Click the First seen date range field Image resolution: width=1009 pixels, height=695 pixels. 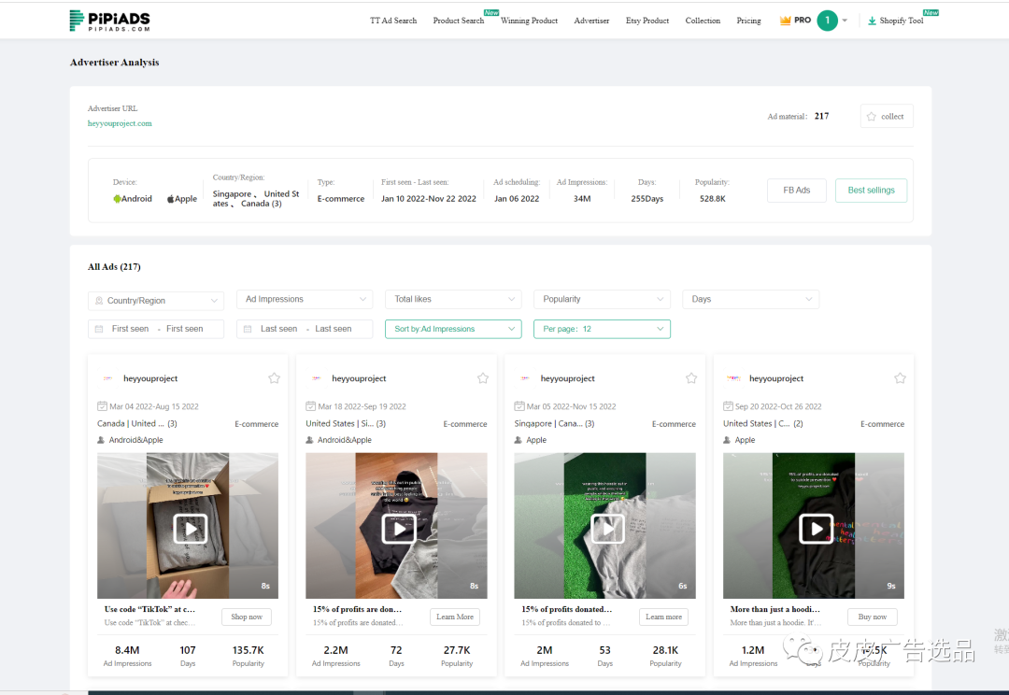pyautogui.click(x=156, y=329)
